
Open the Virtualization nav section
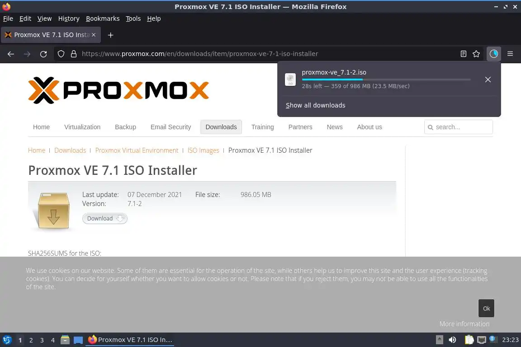[82, 127]
